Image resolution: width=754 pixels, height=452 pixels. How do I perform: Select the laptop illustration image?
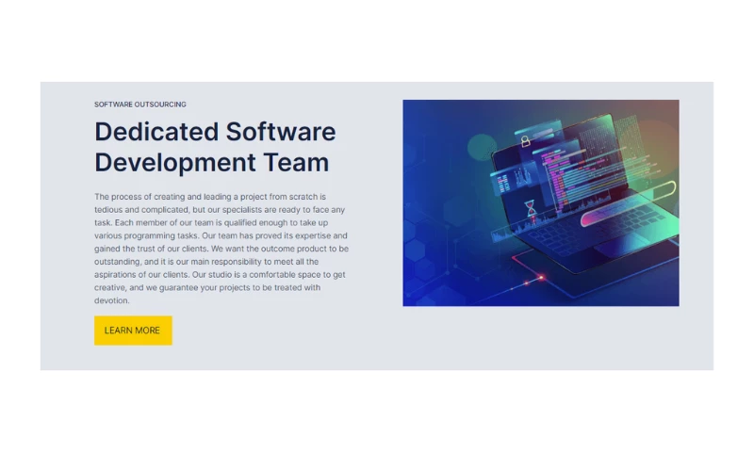540,202
